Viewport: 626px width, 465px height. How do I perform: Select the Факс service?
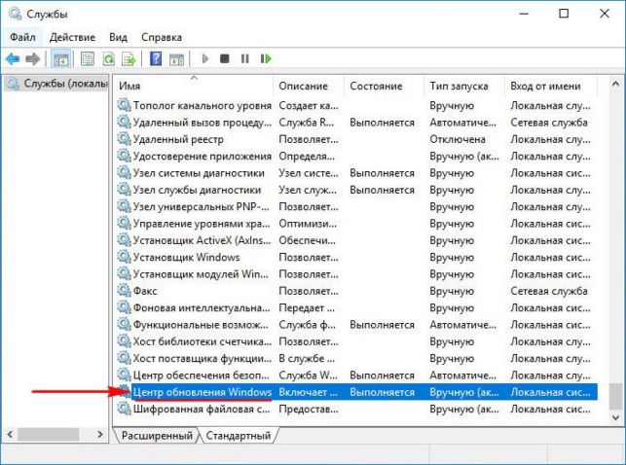coord(357,291)
